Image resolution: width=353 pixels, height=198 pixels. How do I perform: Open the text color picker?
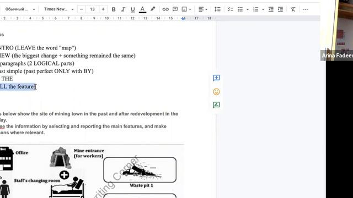[142, 9]
